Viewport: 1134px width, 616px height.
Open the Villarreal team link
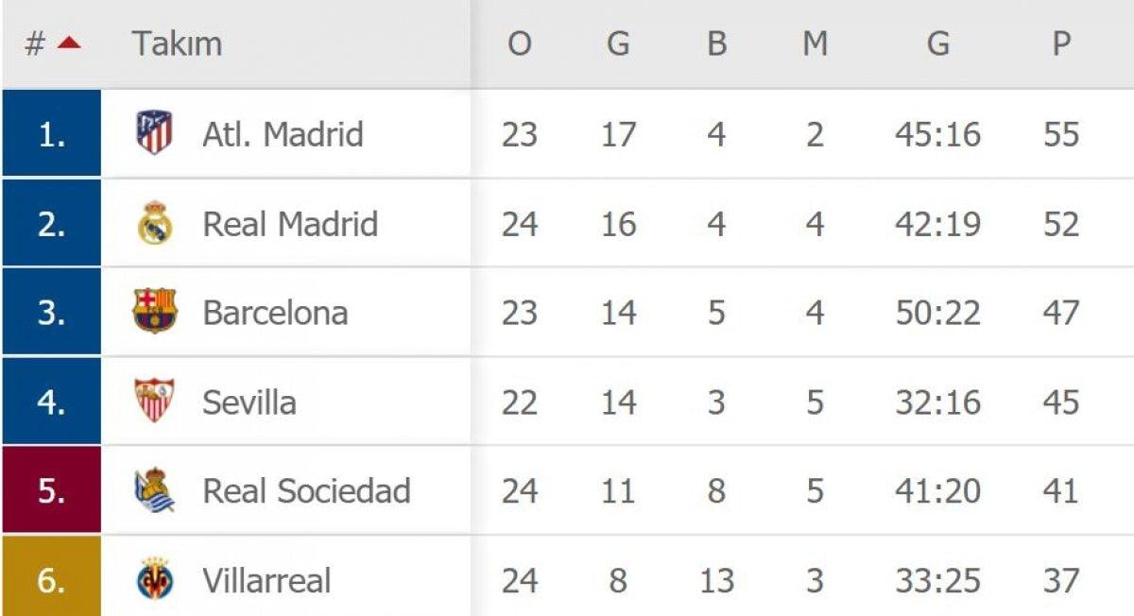pyautogui.click(x=266, y=580)
